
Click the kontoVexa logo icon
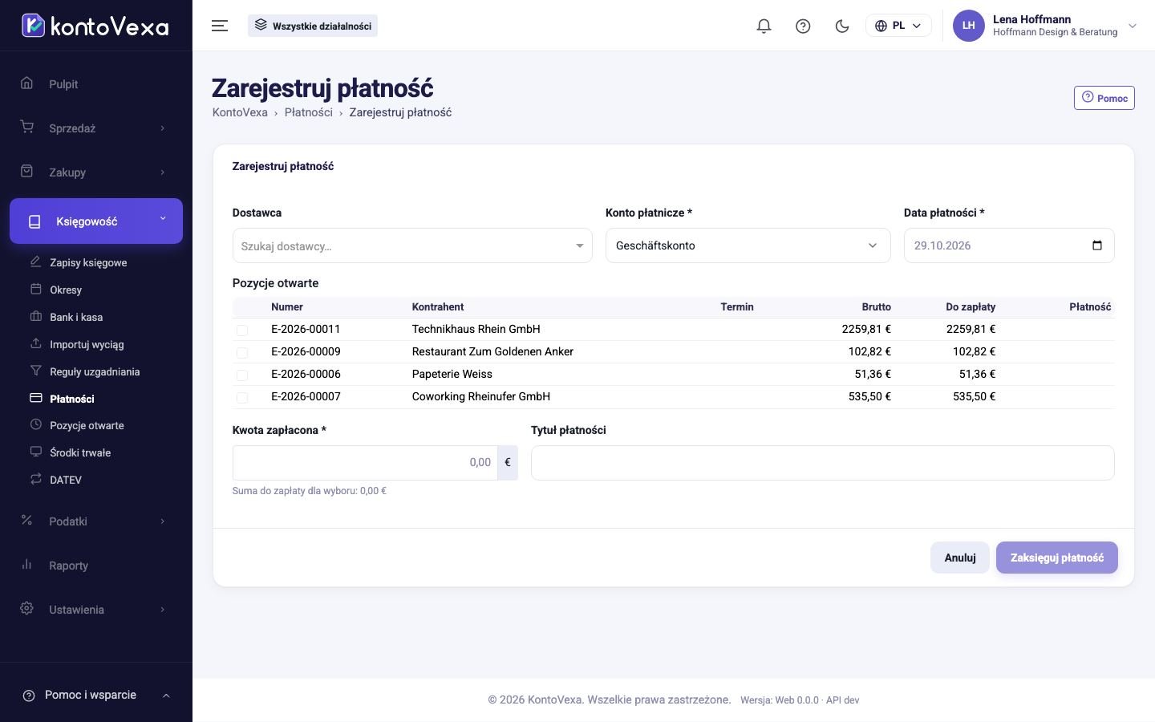[x=33, y=26]
